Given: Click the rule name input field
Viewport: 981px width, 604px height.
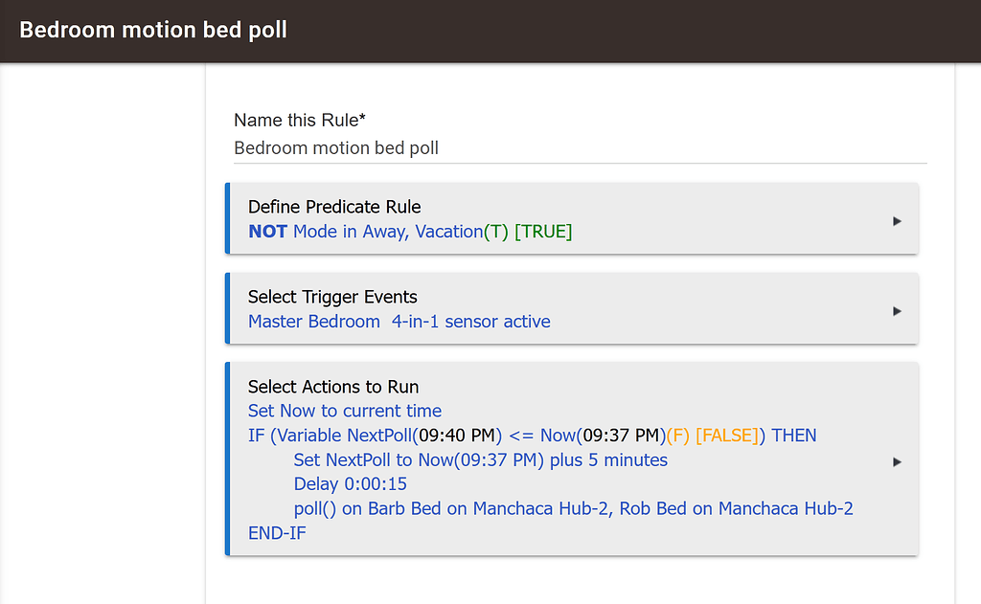Looking at the screenshot, I should (x=580, y=148).
